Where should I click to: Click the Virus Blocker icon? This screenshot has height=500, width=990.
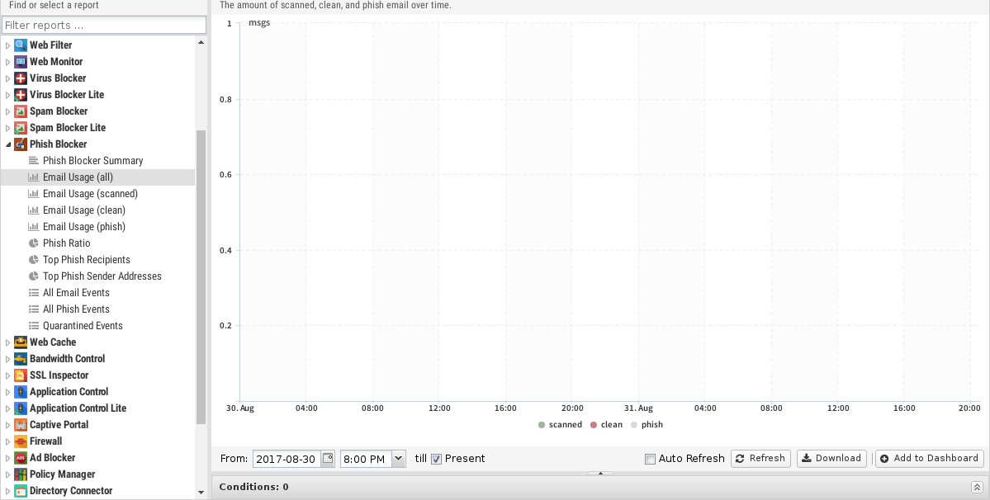21,78
